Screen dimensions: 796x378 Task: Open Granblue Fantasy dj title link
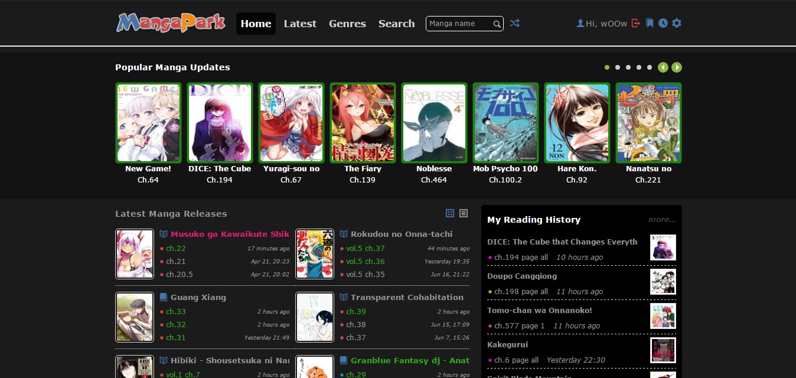(410, 361)
